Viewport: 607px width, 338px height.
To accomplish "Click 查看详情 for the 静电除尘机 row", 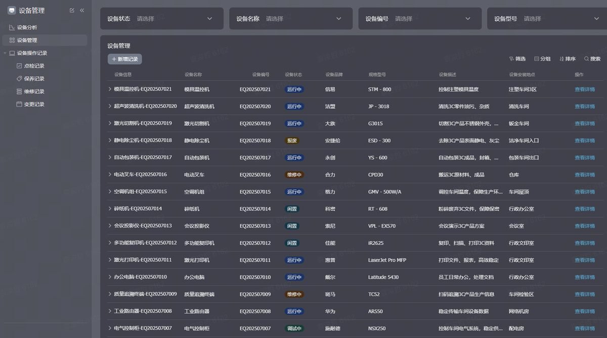I will (585, 140).
